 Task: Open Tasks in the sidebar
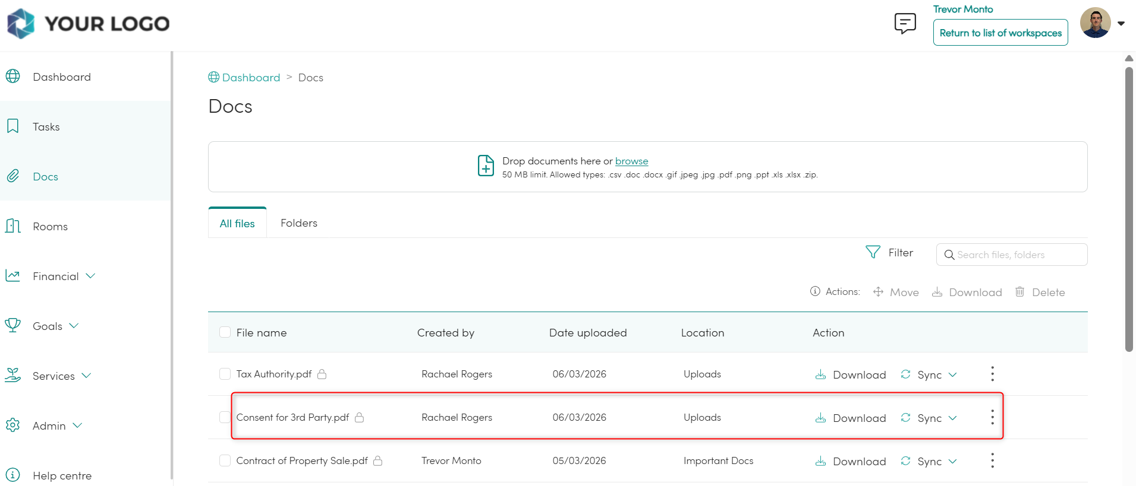(x=46, y=126)
